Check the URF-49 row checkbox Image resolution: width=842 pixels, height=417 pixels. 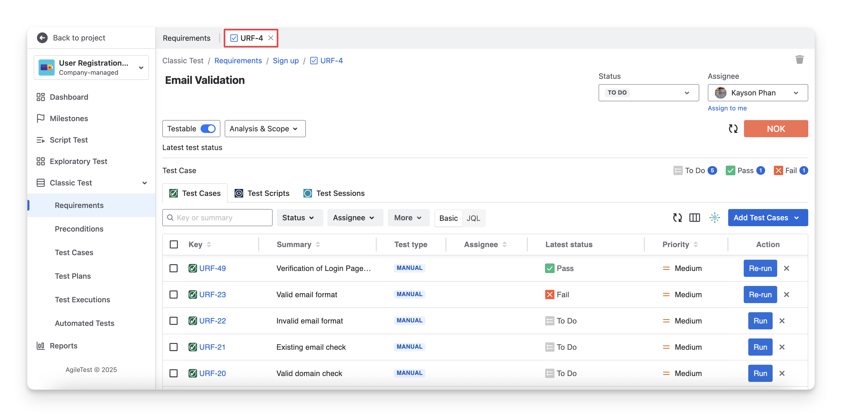click(174, 268)
